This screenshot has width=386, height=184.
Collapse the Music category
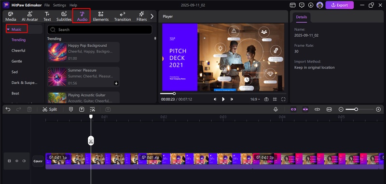click(8, 29)
